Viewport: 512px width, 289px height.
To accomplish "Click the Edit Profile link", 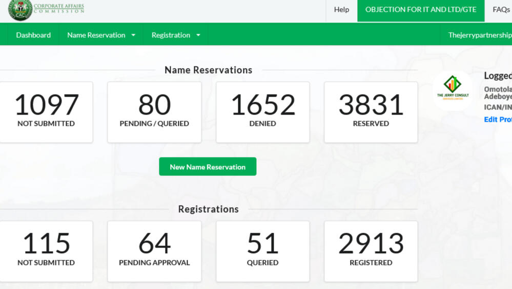I will pyautogui.click(x=497, y=119).
